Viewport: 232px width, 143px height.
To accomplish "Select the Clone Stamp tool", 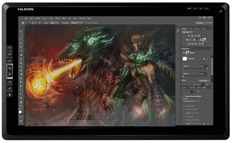I will 21,63.
